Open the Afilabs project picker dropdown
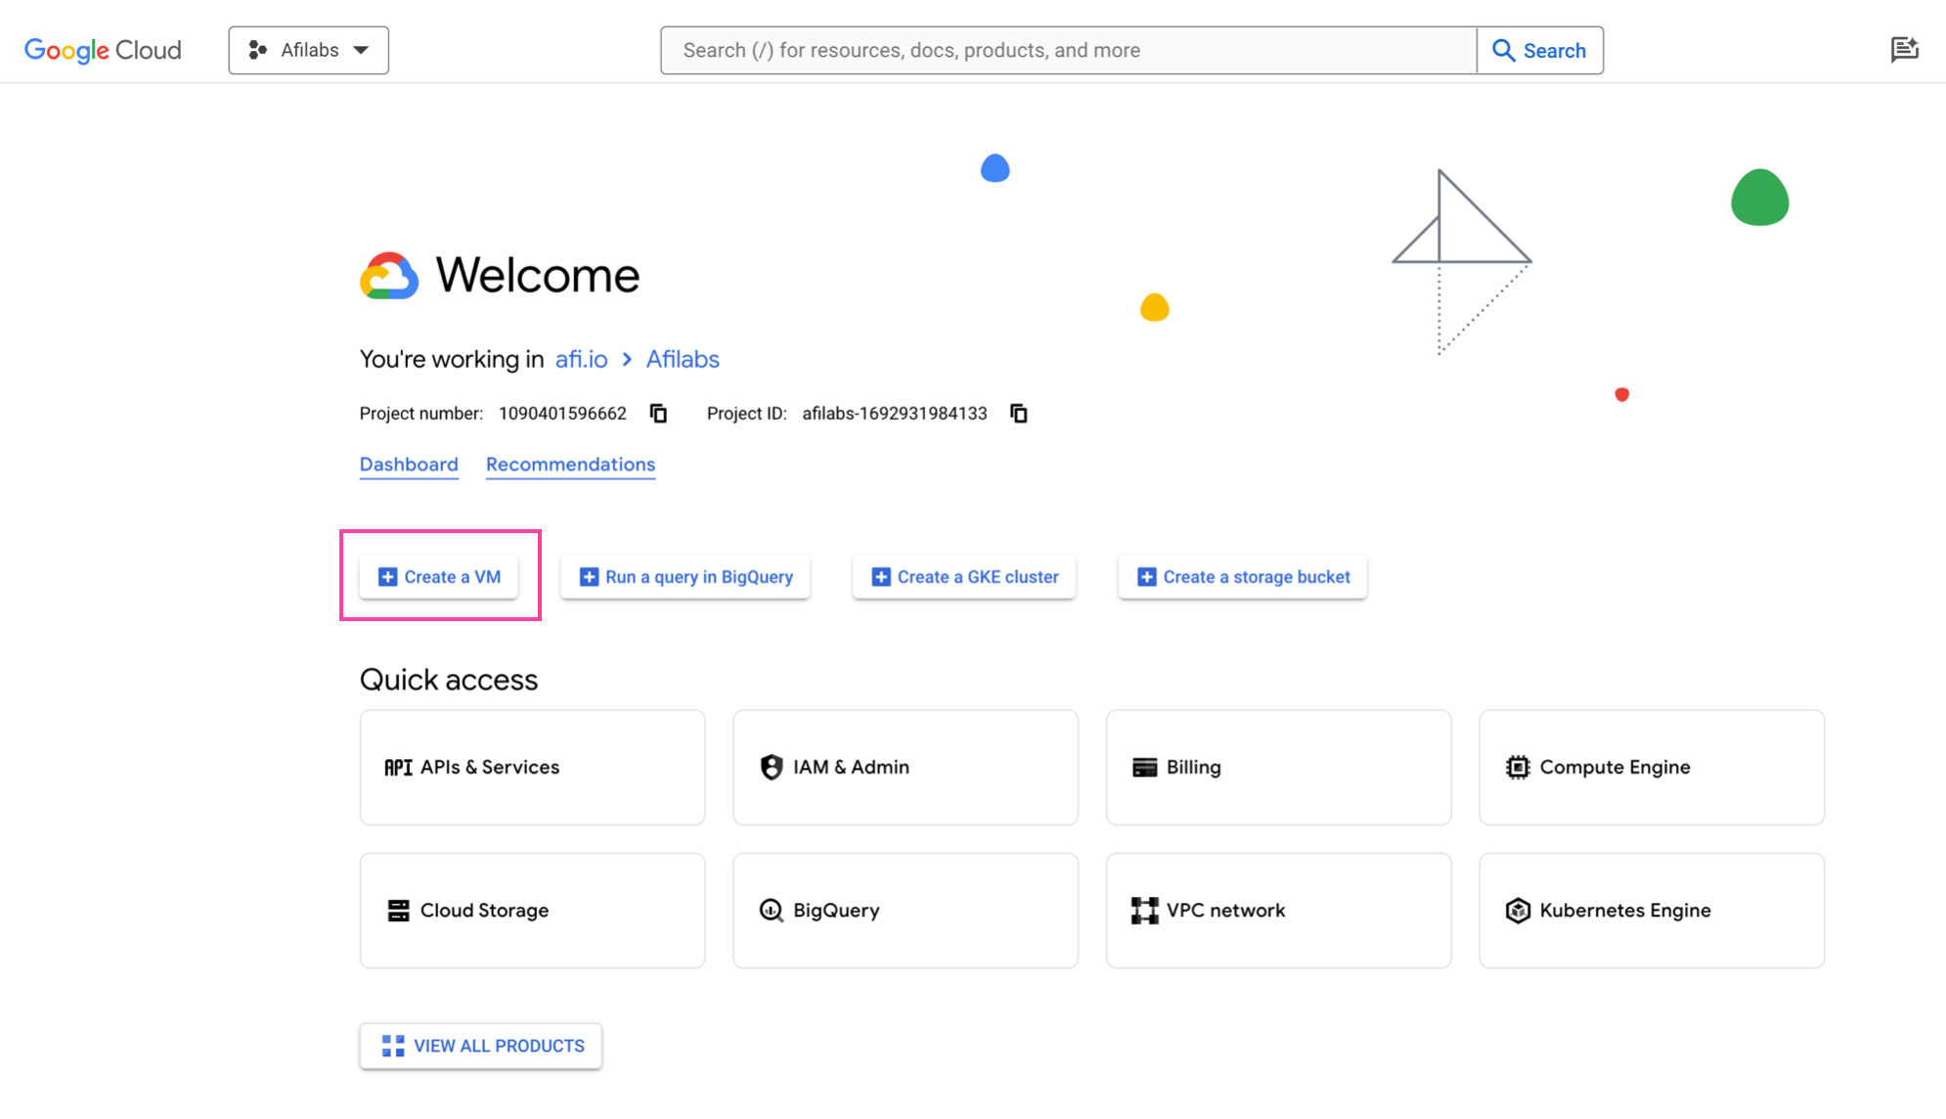 [308, 49]
